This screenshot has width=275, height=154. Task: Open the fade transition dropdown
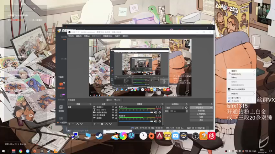click(175, 108)
